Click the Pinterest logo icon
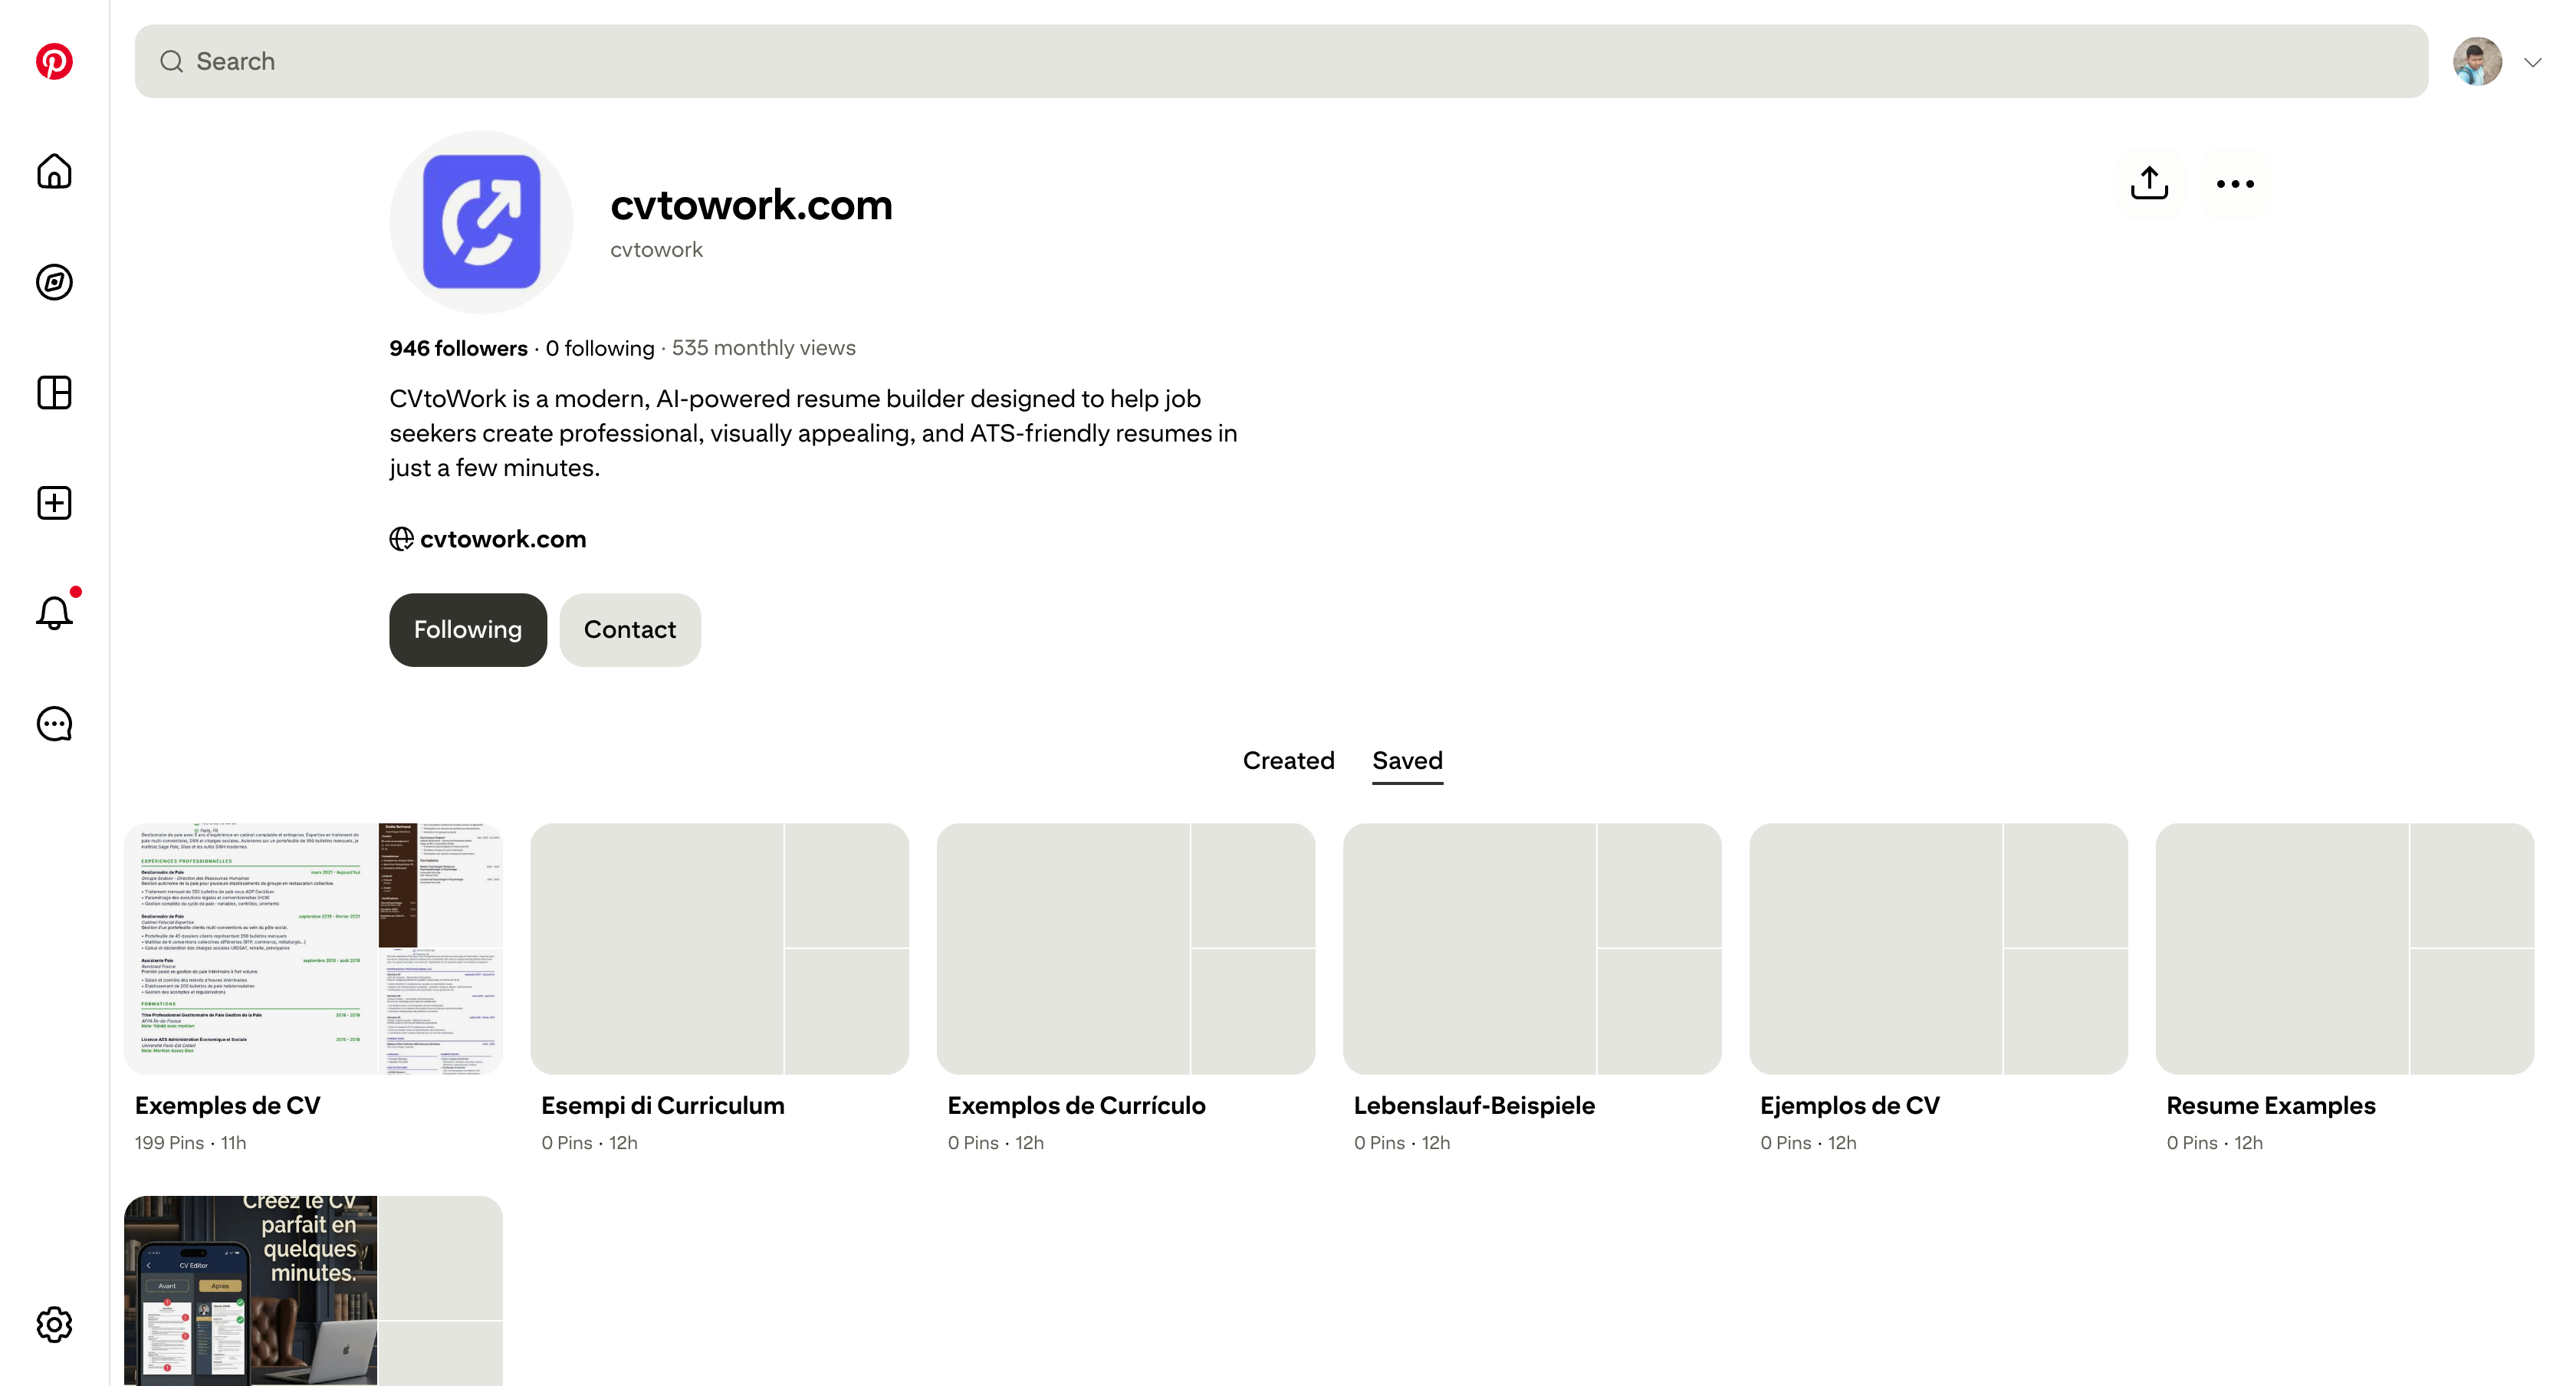 click(x=54, y=61)
